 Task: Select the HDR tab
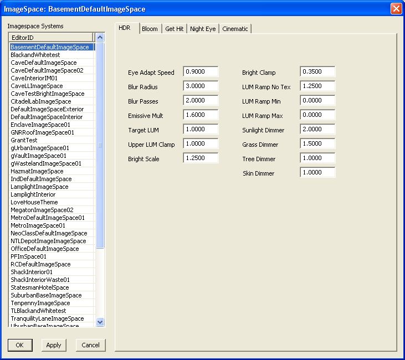click(127, 28)
